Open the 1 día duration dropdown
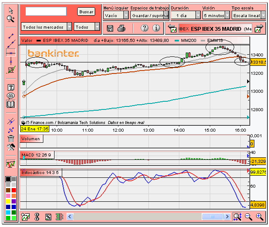 point(186,15)
